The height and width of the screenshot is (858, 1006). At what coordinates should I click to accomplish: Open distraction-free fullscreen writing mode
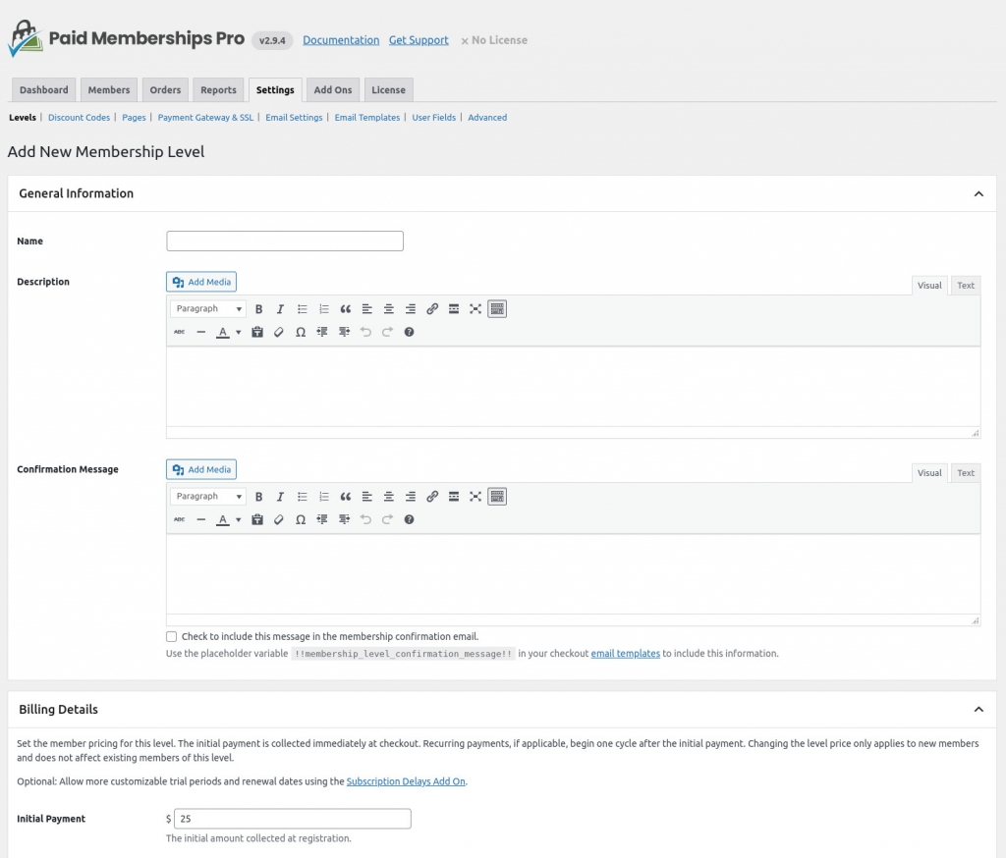[475, 308]
